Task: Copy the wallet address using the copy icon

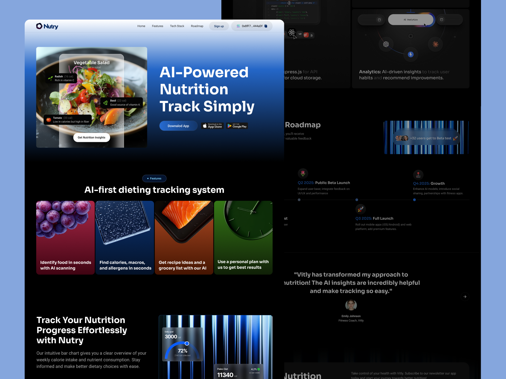Action: (x=266, y=26)
